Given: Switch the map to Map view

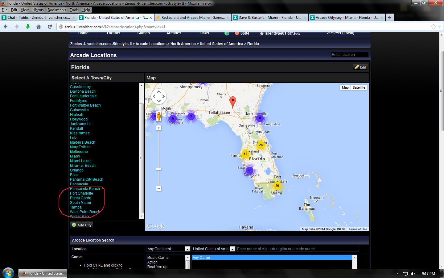Looking at the screenshot, I should pos(345,87).
